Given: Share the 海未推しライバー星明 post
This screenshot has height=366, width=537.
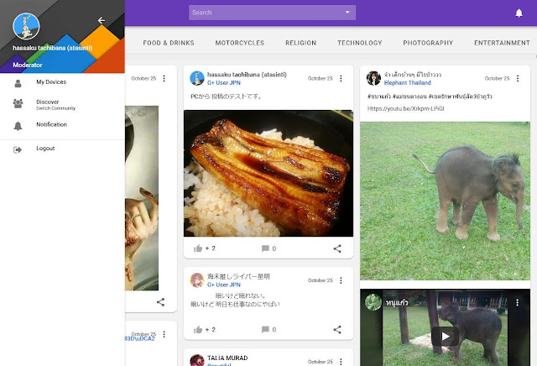Looking at the screenshot, I should pyautogui.click(x=337, y=330).
